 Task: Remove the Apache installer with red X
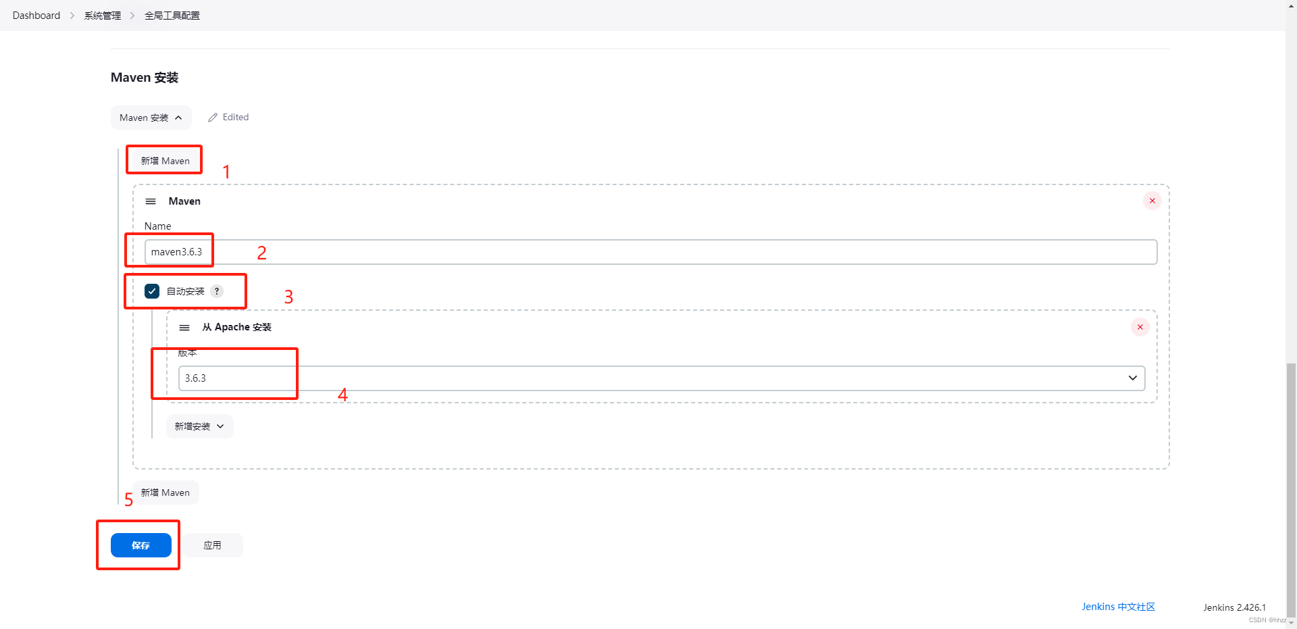click(x=1140, y=327)
